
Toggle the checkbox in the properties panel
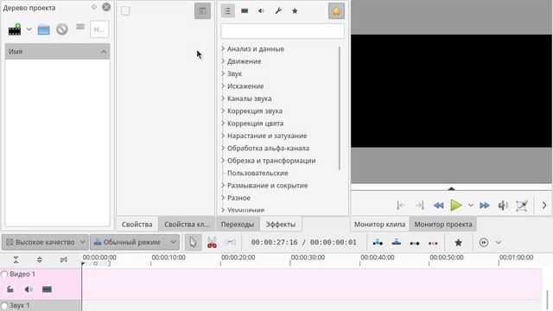[x=125, y=11]
